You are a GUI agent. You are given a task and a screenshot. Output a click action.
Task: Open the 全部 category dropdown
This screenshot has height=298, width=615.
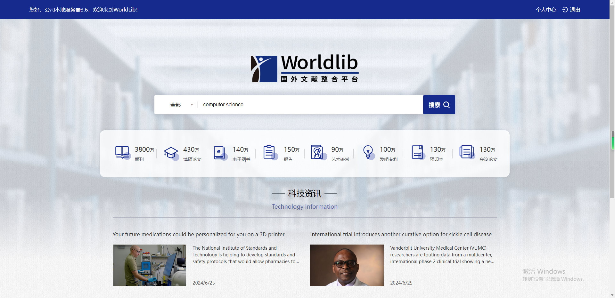click(x=182, y=105)
